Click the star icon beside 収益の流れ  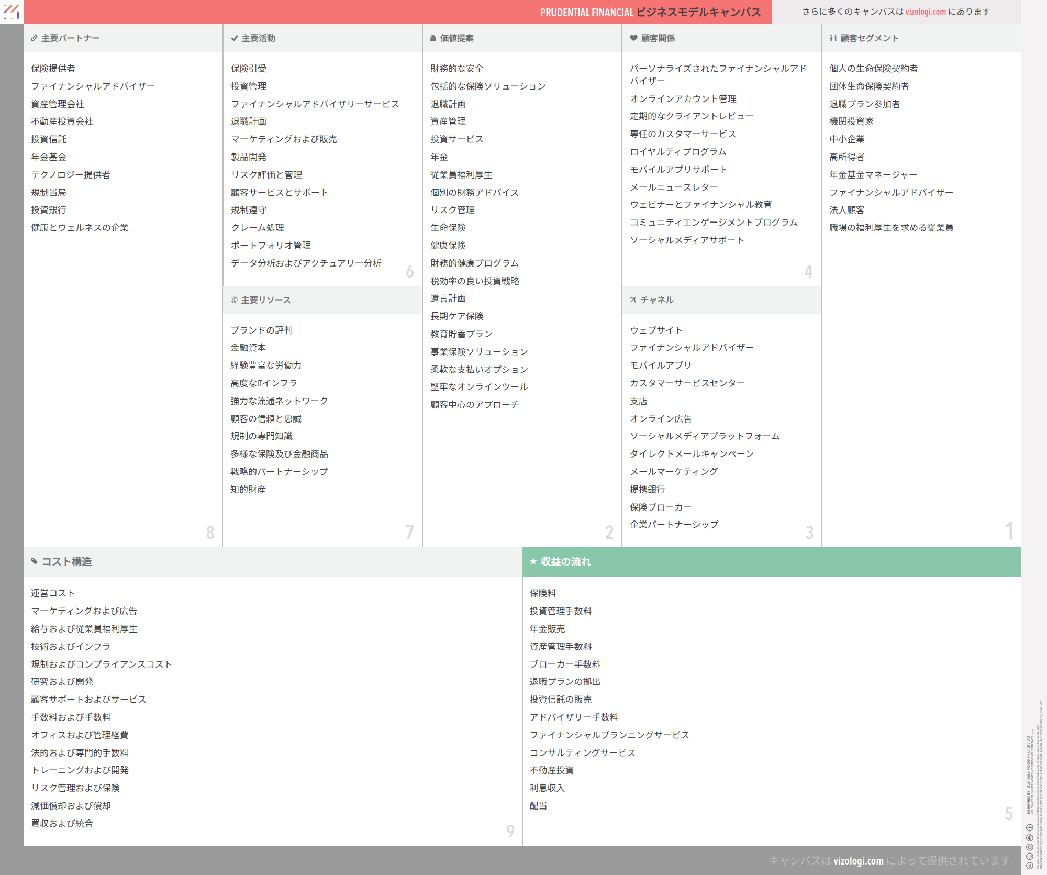pos(533,561)
